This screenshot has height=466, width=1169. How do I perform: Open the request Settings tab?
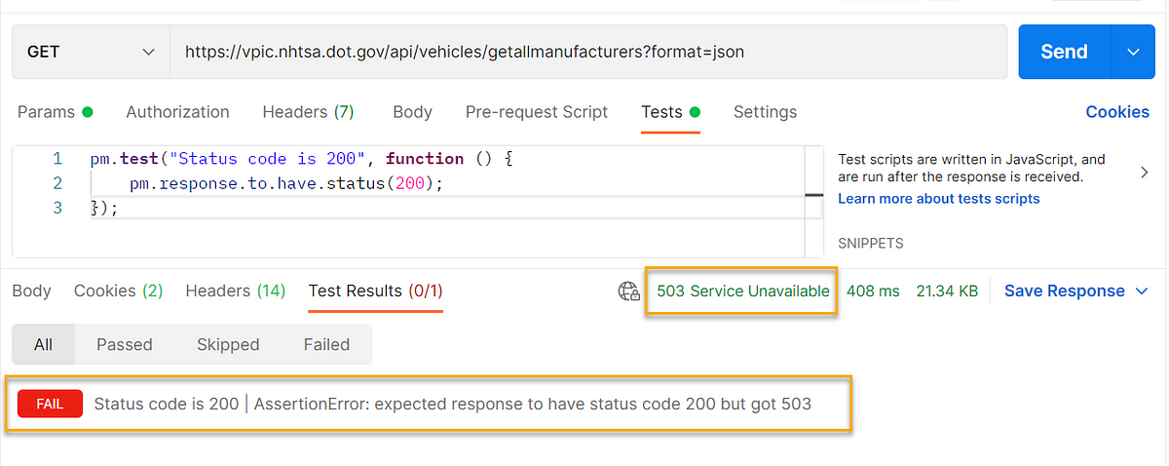pyautogui.click(x=765, y=112)
